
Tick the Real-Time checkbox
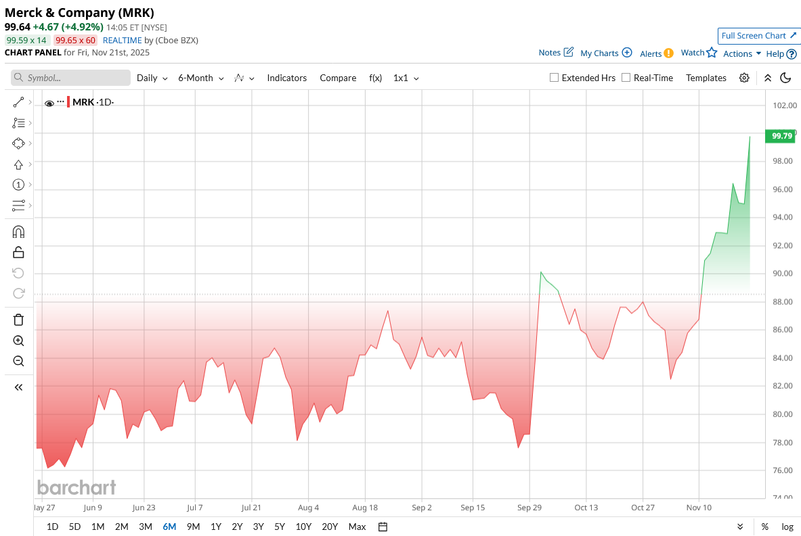coord(626,78)
